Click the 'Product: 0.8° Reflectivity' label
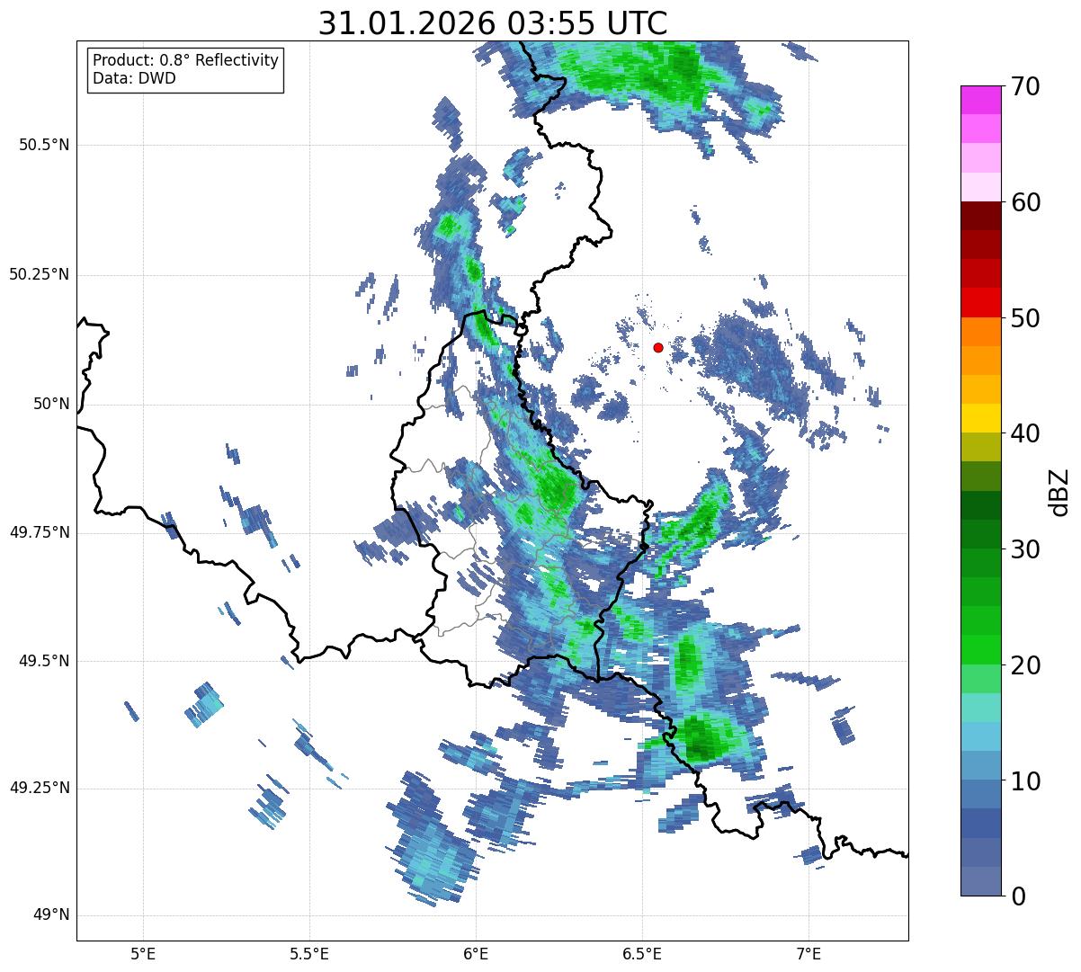The image size is (1081, 972). (186, 60)
